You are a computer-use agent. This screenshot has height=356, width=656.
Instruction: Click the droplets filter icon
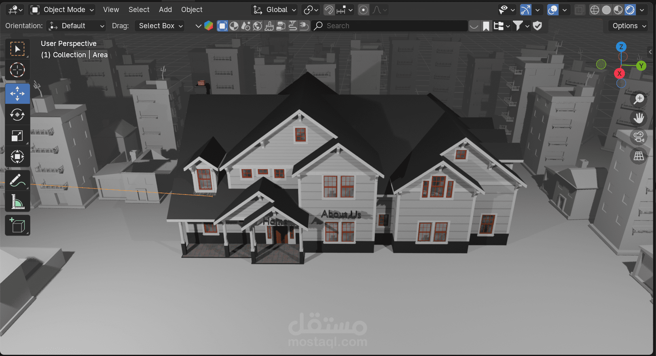click(x=245, y=26)
